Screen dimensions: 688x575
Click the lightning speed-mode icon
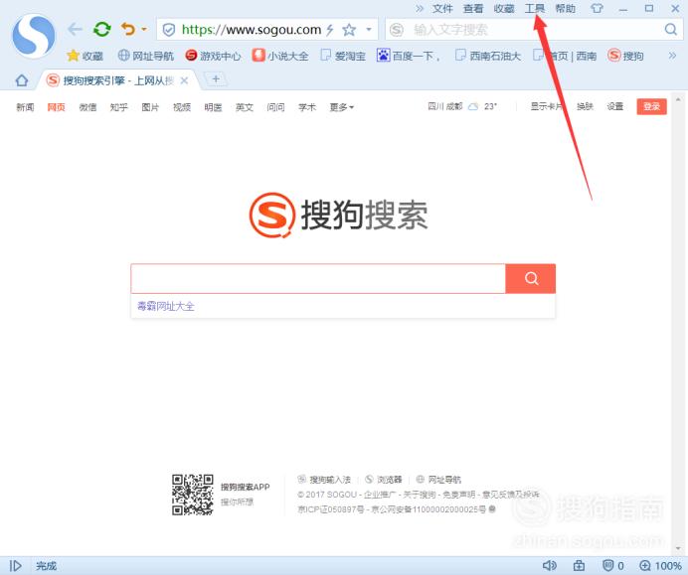pyautogui.click(x=329, y=30)
